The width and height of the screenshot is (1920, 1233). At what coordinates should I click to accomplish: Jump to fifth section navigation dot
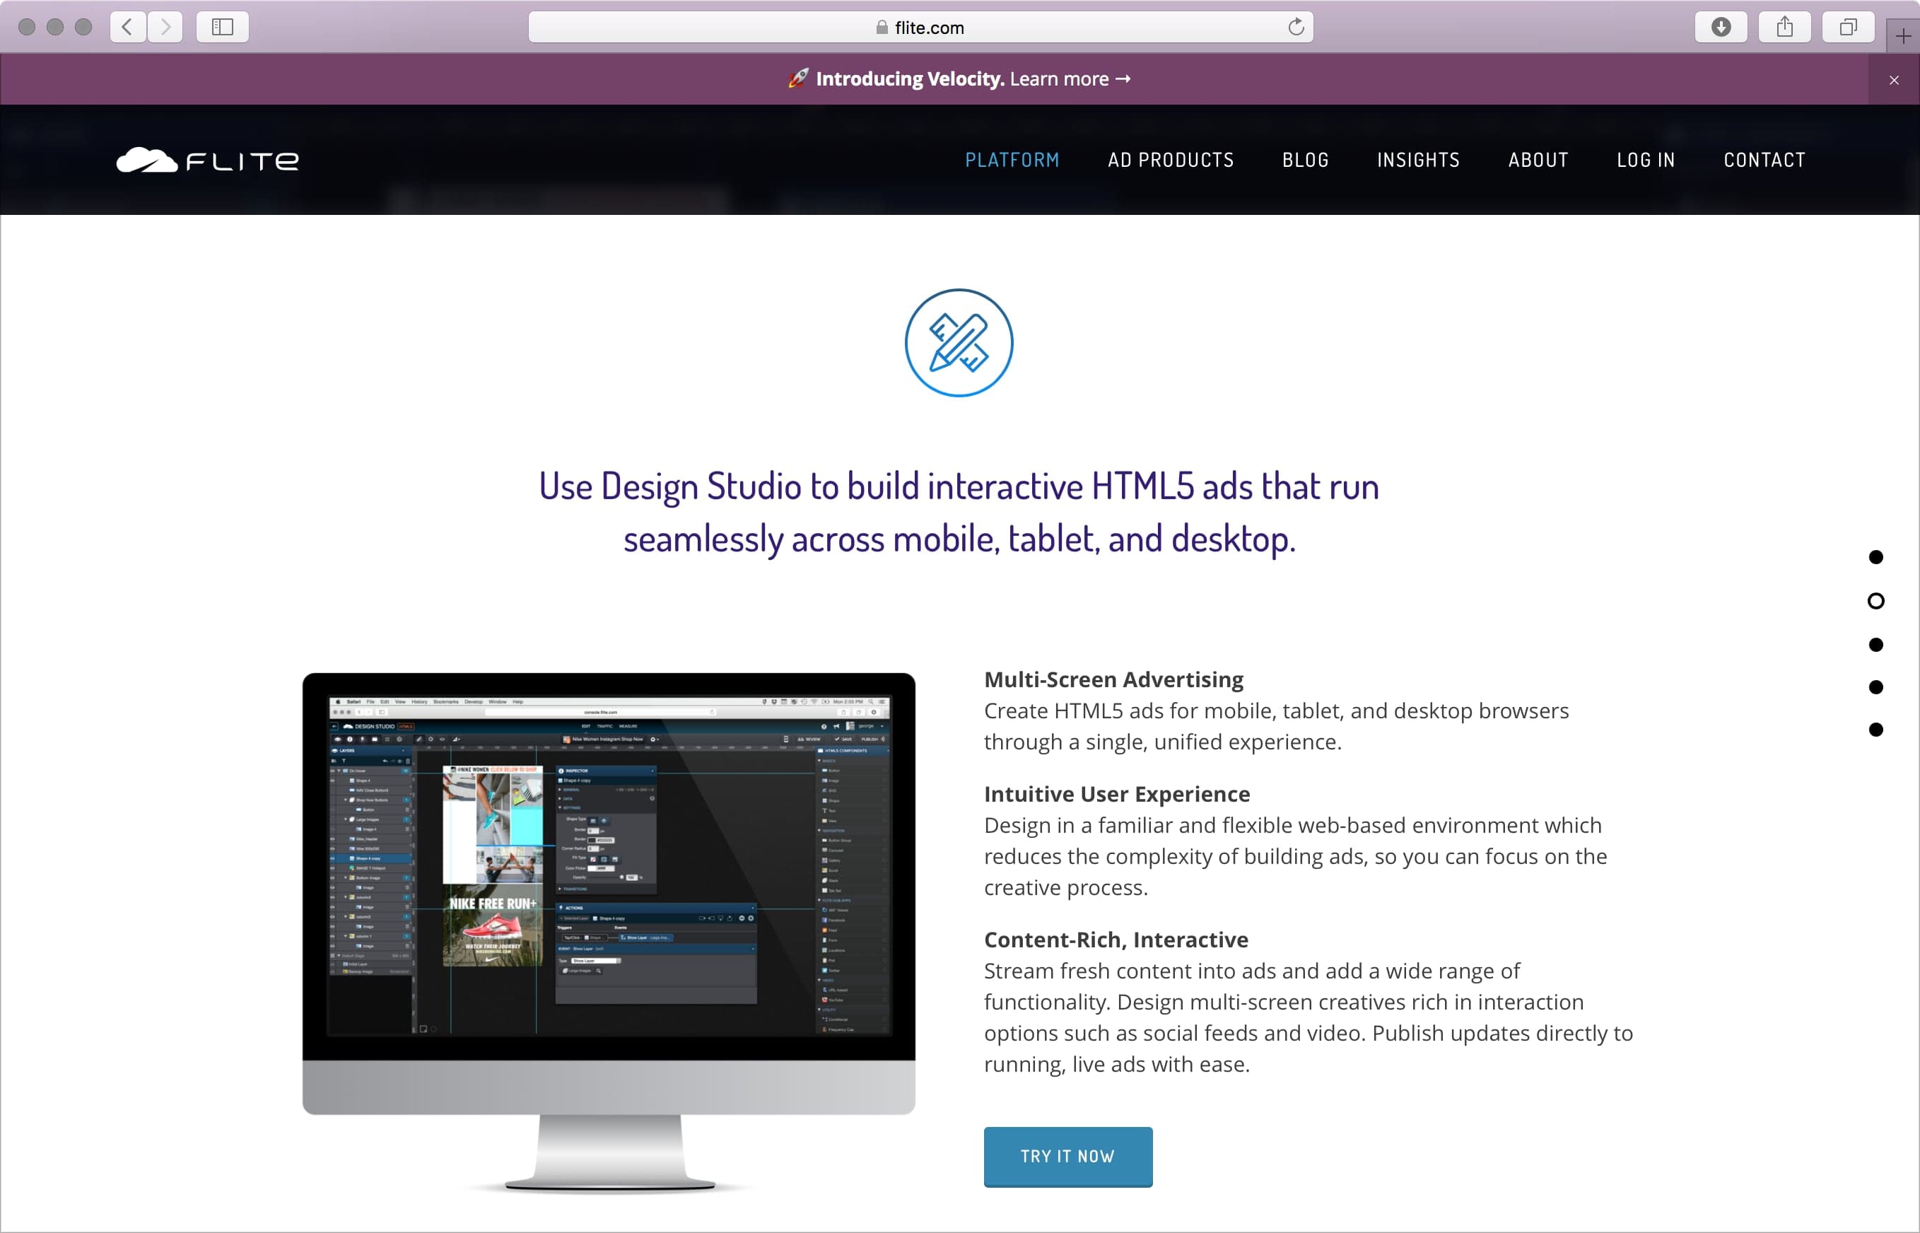1875,730
